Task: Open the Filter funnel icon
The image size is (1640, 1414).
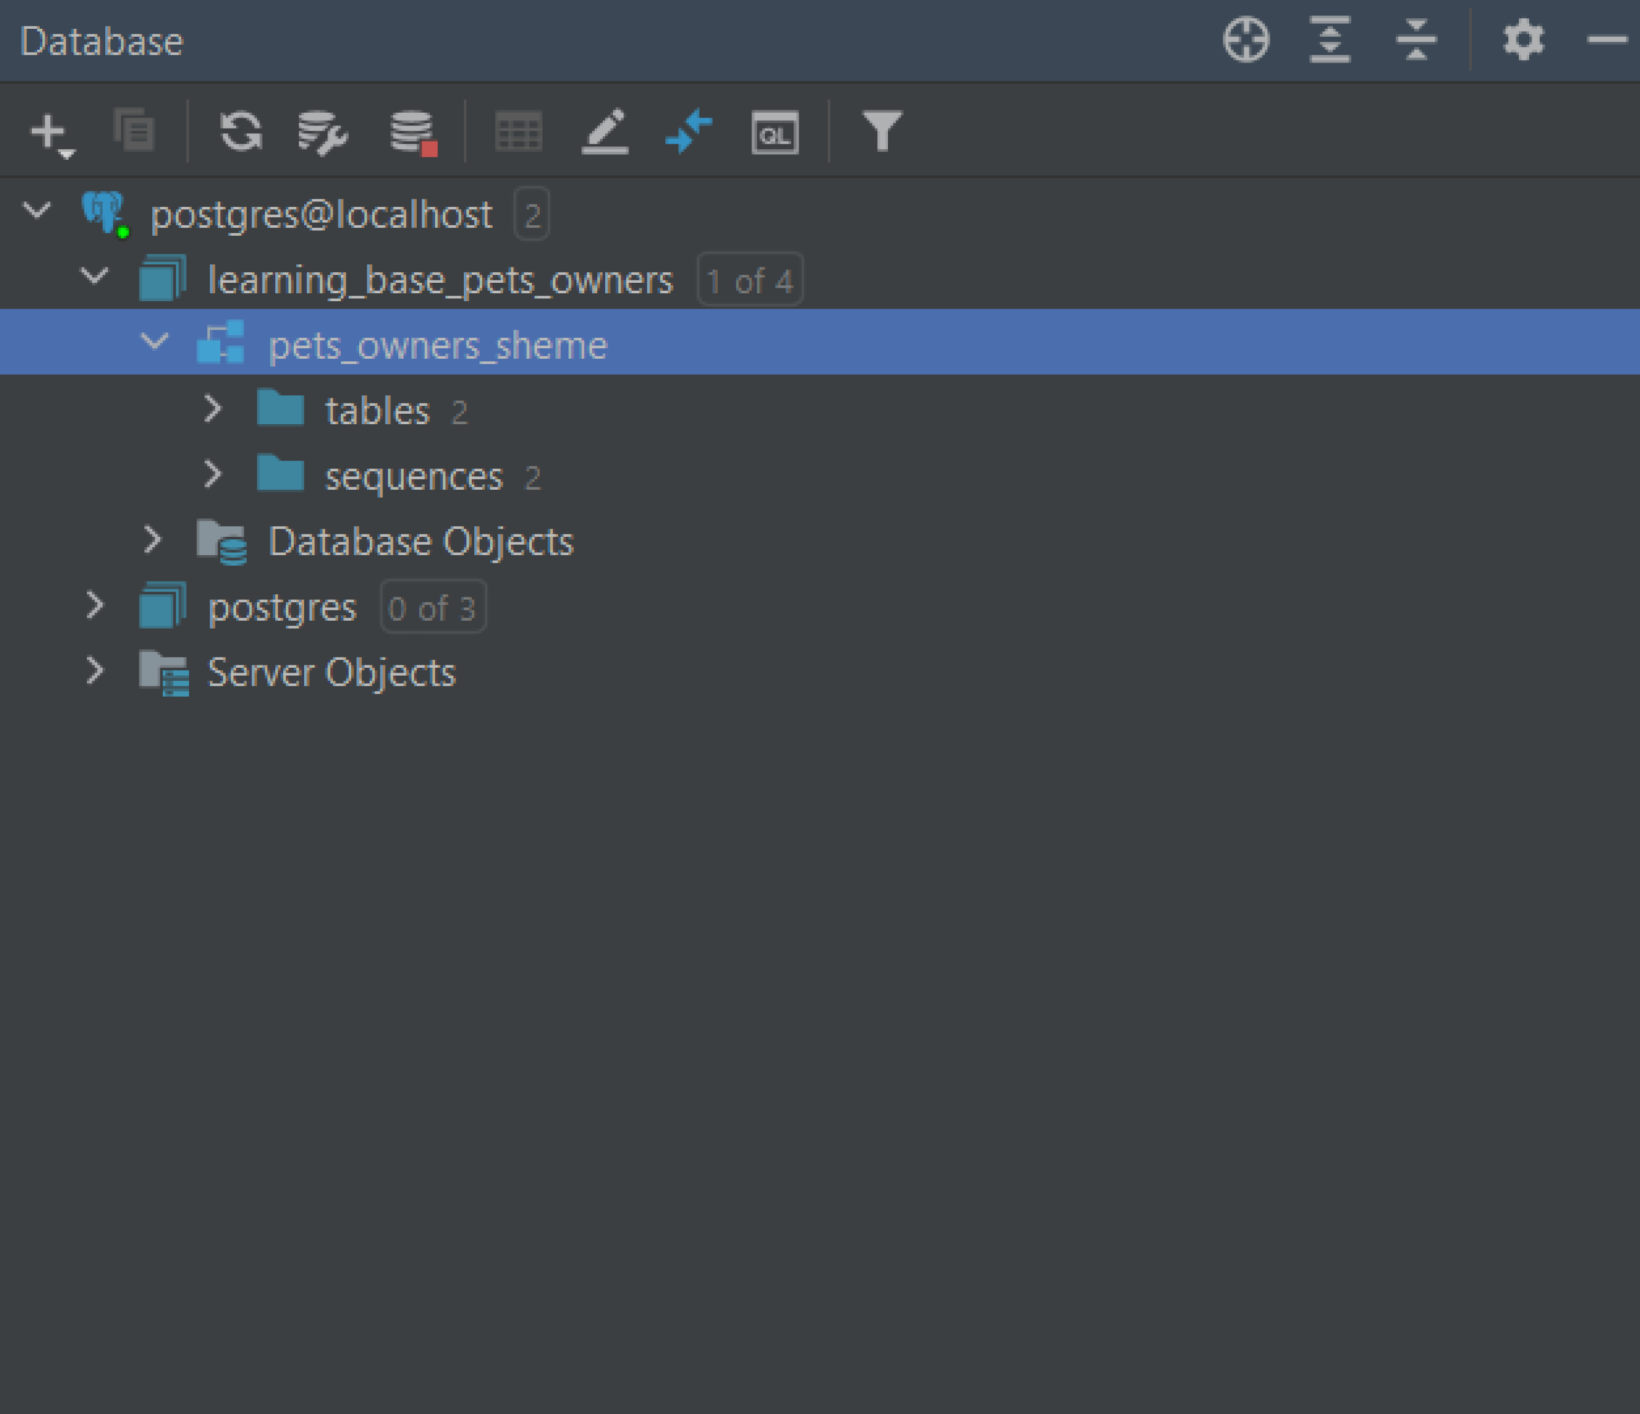Action: coord(882,130)
